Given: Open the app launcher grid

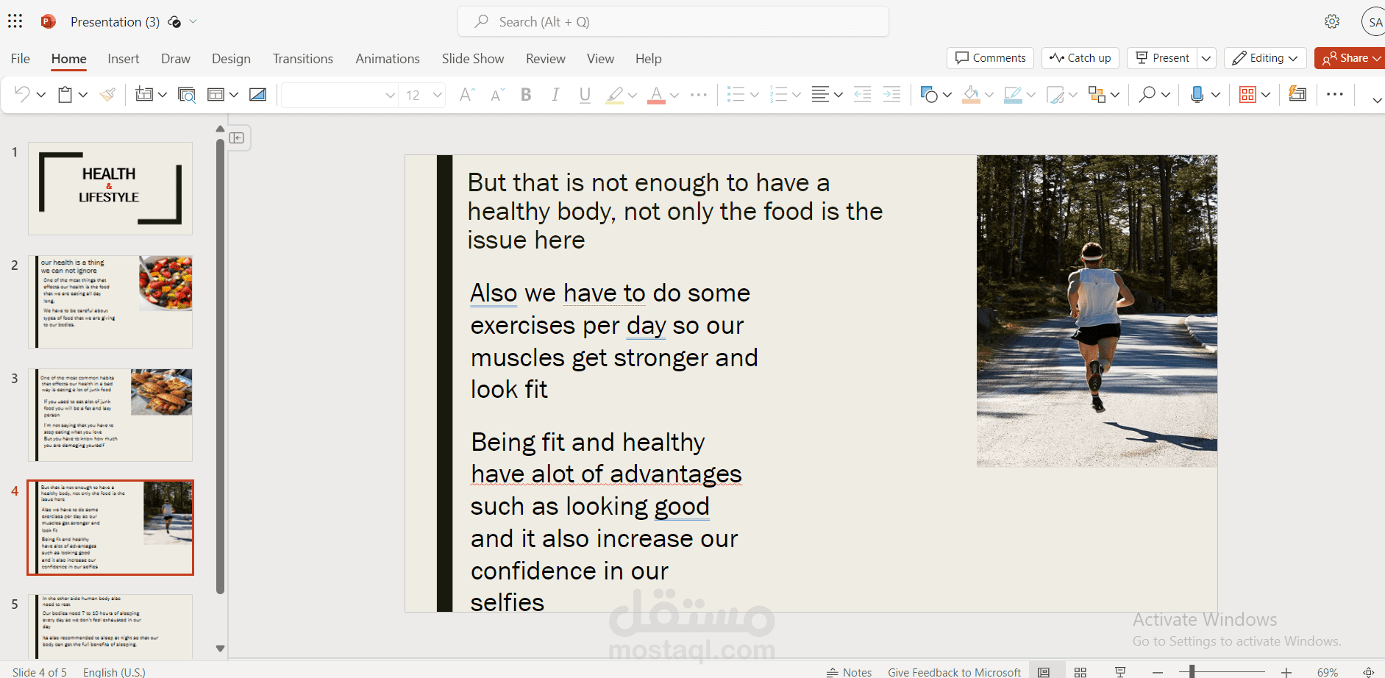Looking at the screenshot, I should pyautogui.click(x=15, y=21).
